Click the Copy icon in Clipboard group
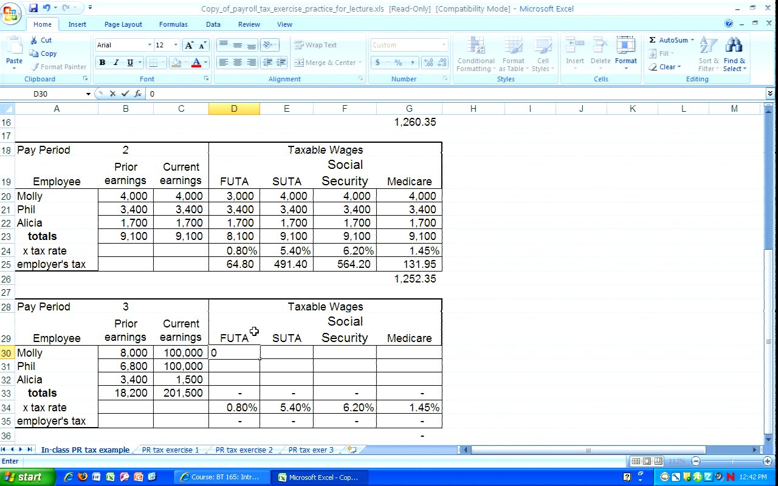This screenshot has height=486, width=778. [x=35, y=53]
